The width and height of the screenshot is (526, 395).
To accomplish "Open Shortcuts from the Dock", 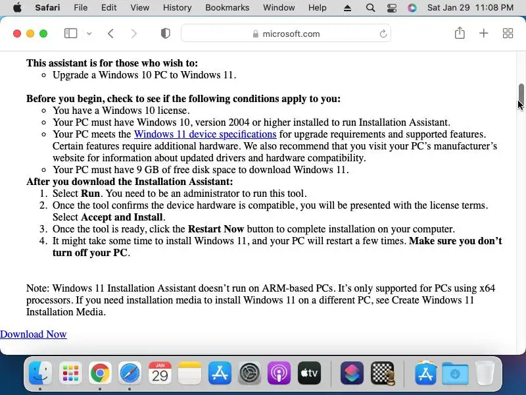I will pyautogui.click(x=352, y=373).
